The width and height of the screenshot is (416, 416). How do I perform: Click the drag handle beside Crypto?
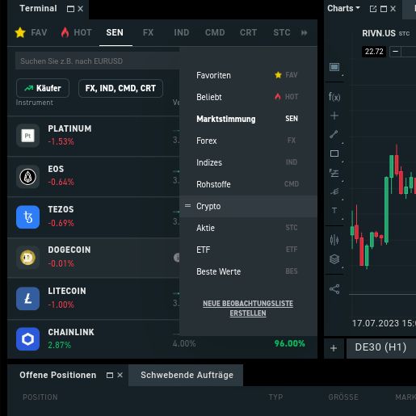point(187,206)
